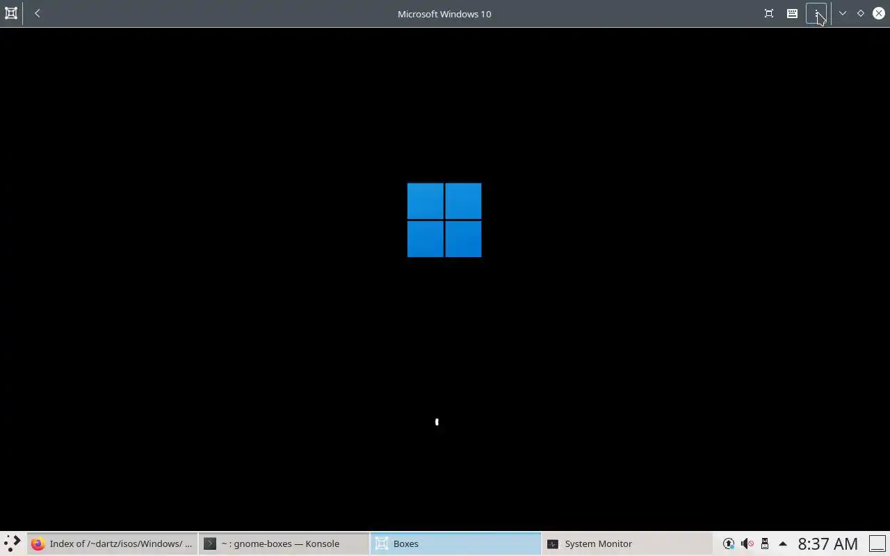The image size is (890, 556).
Task: Minimize the Boxes window with chevron button
Action: pyautogui.click(x=843, y=13)
